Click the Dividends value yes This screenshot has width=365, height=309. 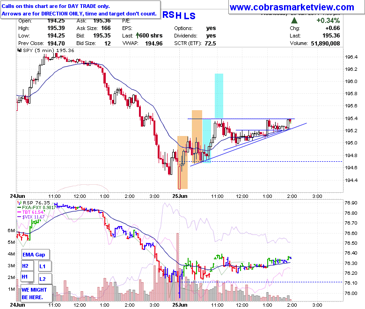point(211,36)
